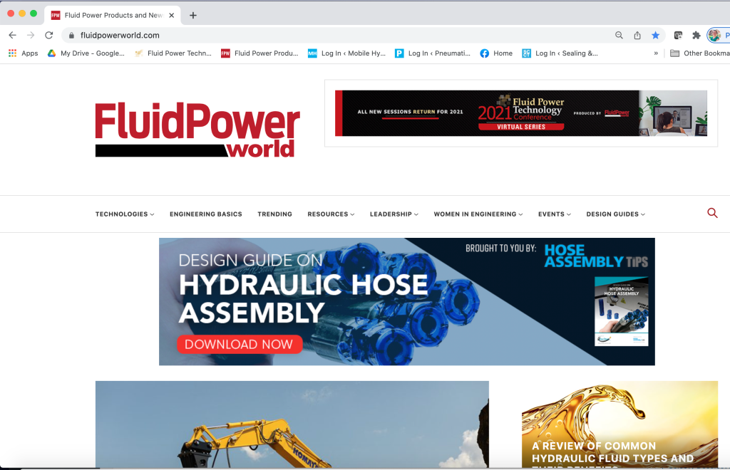Open the Apps grid bookmark

tap(24, 53)
